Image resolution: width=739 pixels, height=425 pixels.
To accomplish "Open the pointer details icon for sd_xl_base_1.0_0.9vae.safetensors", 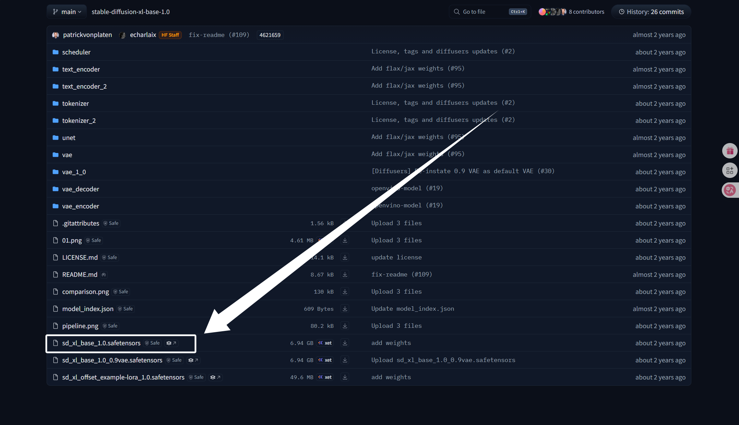I will (193, 360).
